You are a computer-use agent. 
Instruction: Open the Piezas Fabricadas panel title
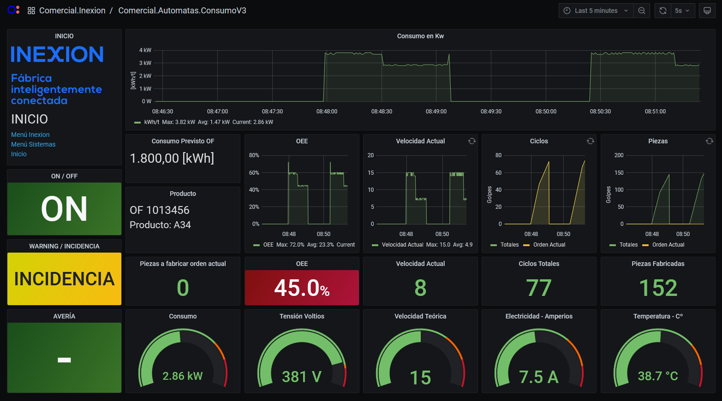coord(658,264)
